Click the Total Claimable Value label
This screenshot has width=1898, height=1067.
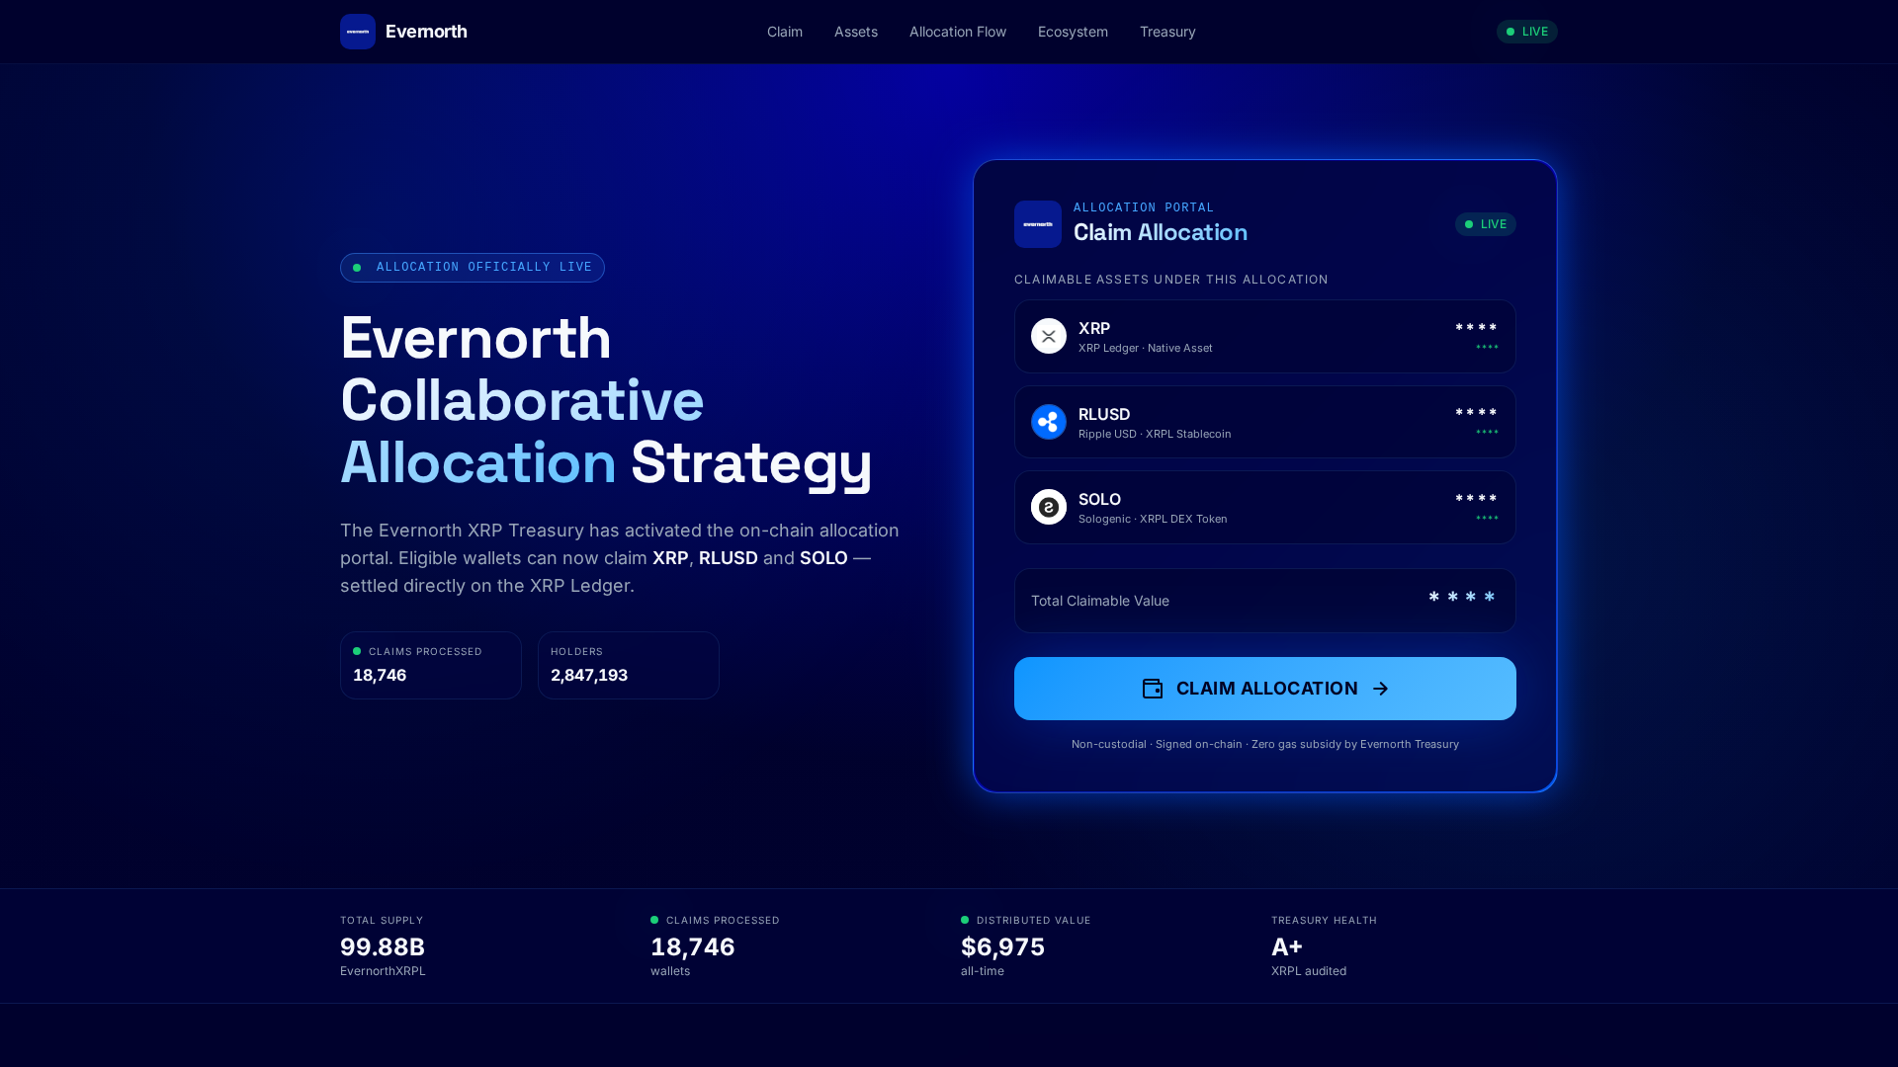1100,601
